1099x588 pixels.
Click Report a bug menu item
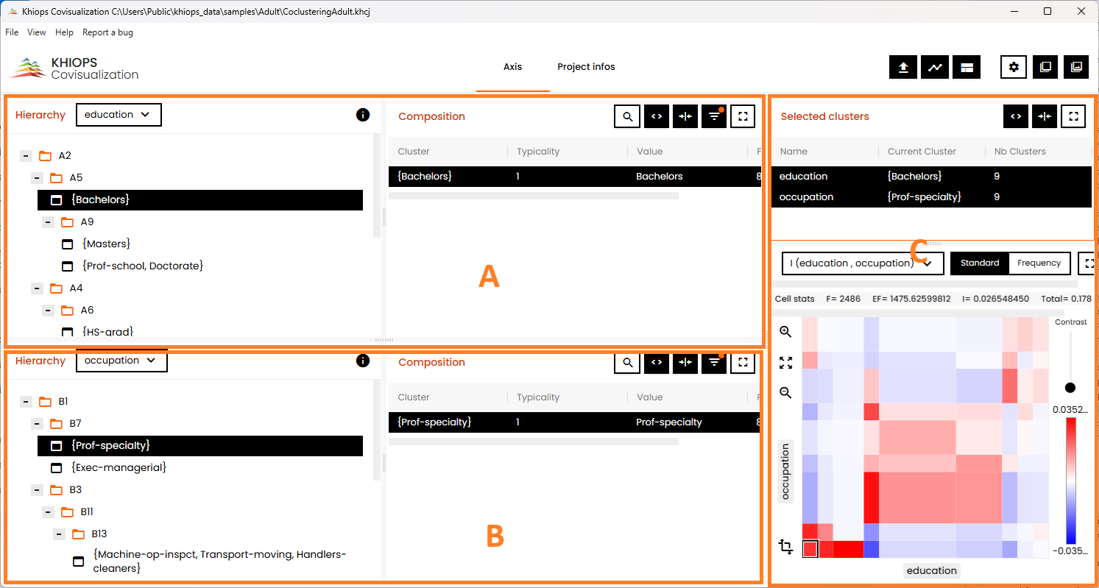107,32
